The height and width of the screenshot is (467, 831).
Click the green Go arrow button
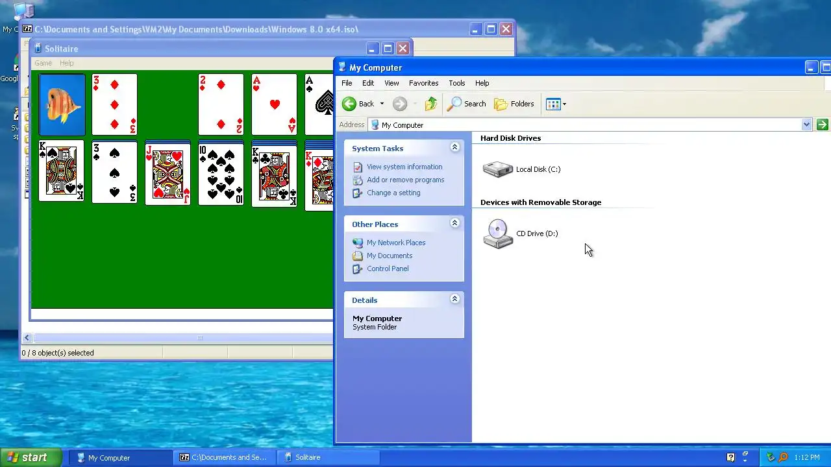(822, 125)
